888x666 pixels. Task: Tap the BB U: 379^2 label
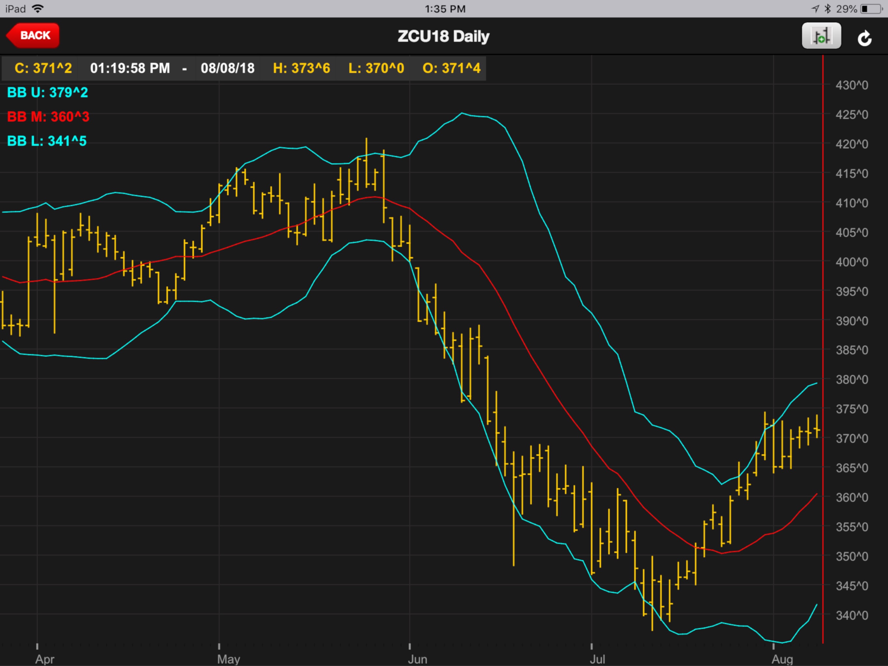[47, 92]
